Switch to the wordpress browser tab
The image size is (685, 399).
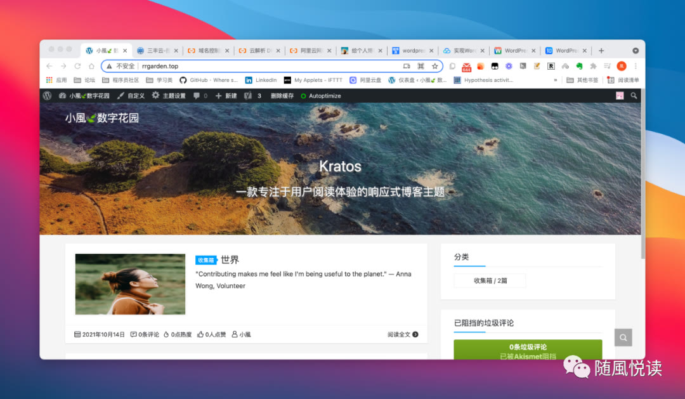(411, 50)
